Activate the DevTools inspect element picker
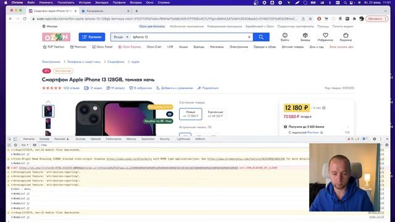This screenshot has width=395, height=222. tap(10, 139)
